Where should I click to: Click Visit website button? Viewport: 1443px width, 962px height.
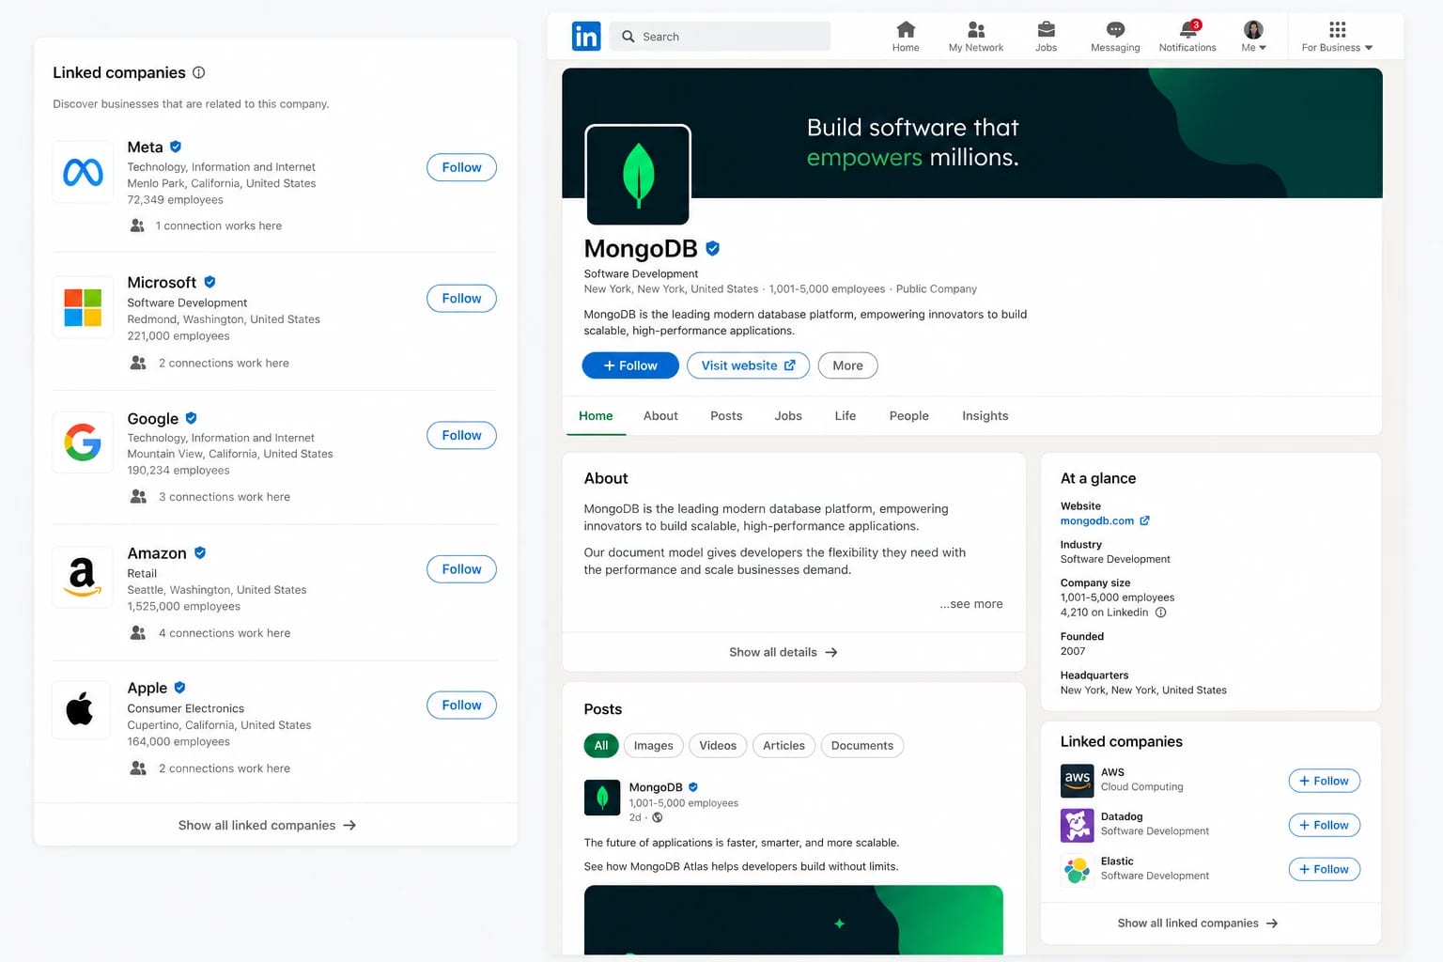[x=748, y=365]
